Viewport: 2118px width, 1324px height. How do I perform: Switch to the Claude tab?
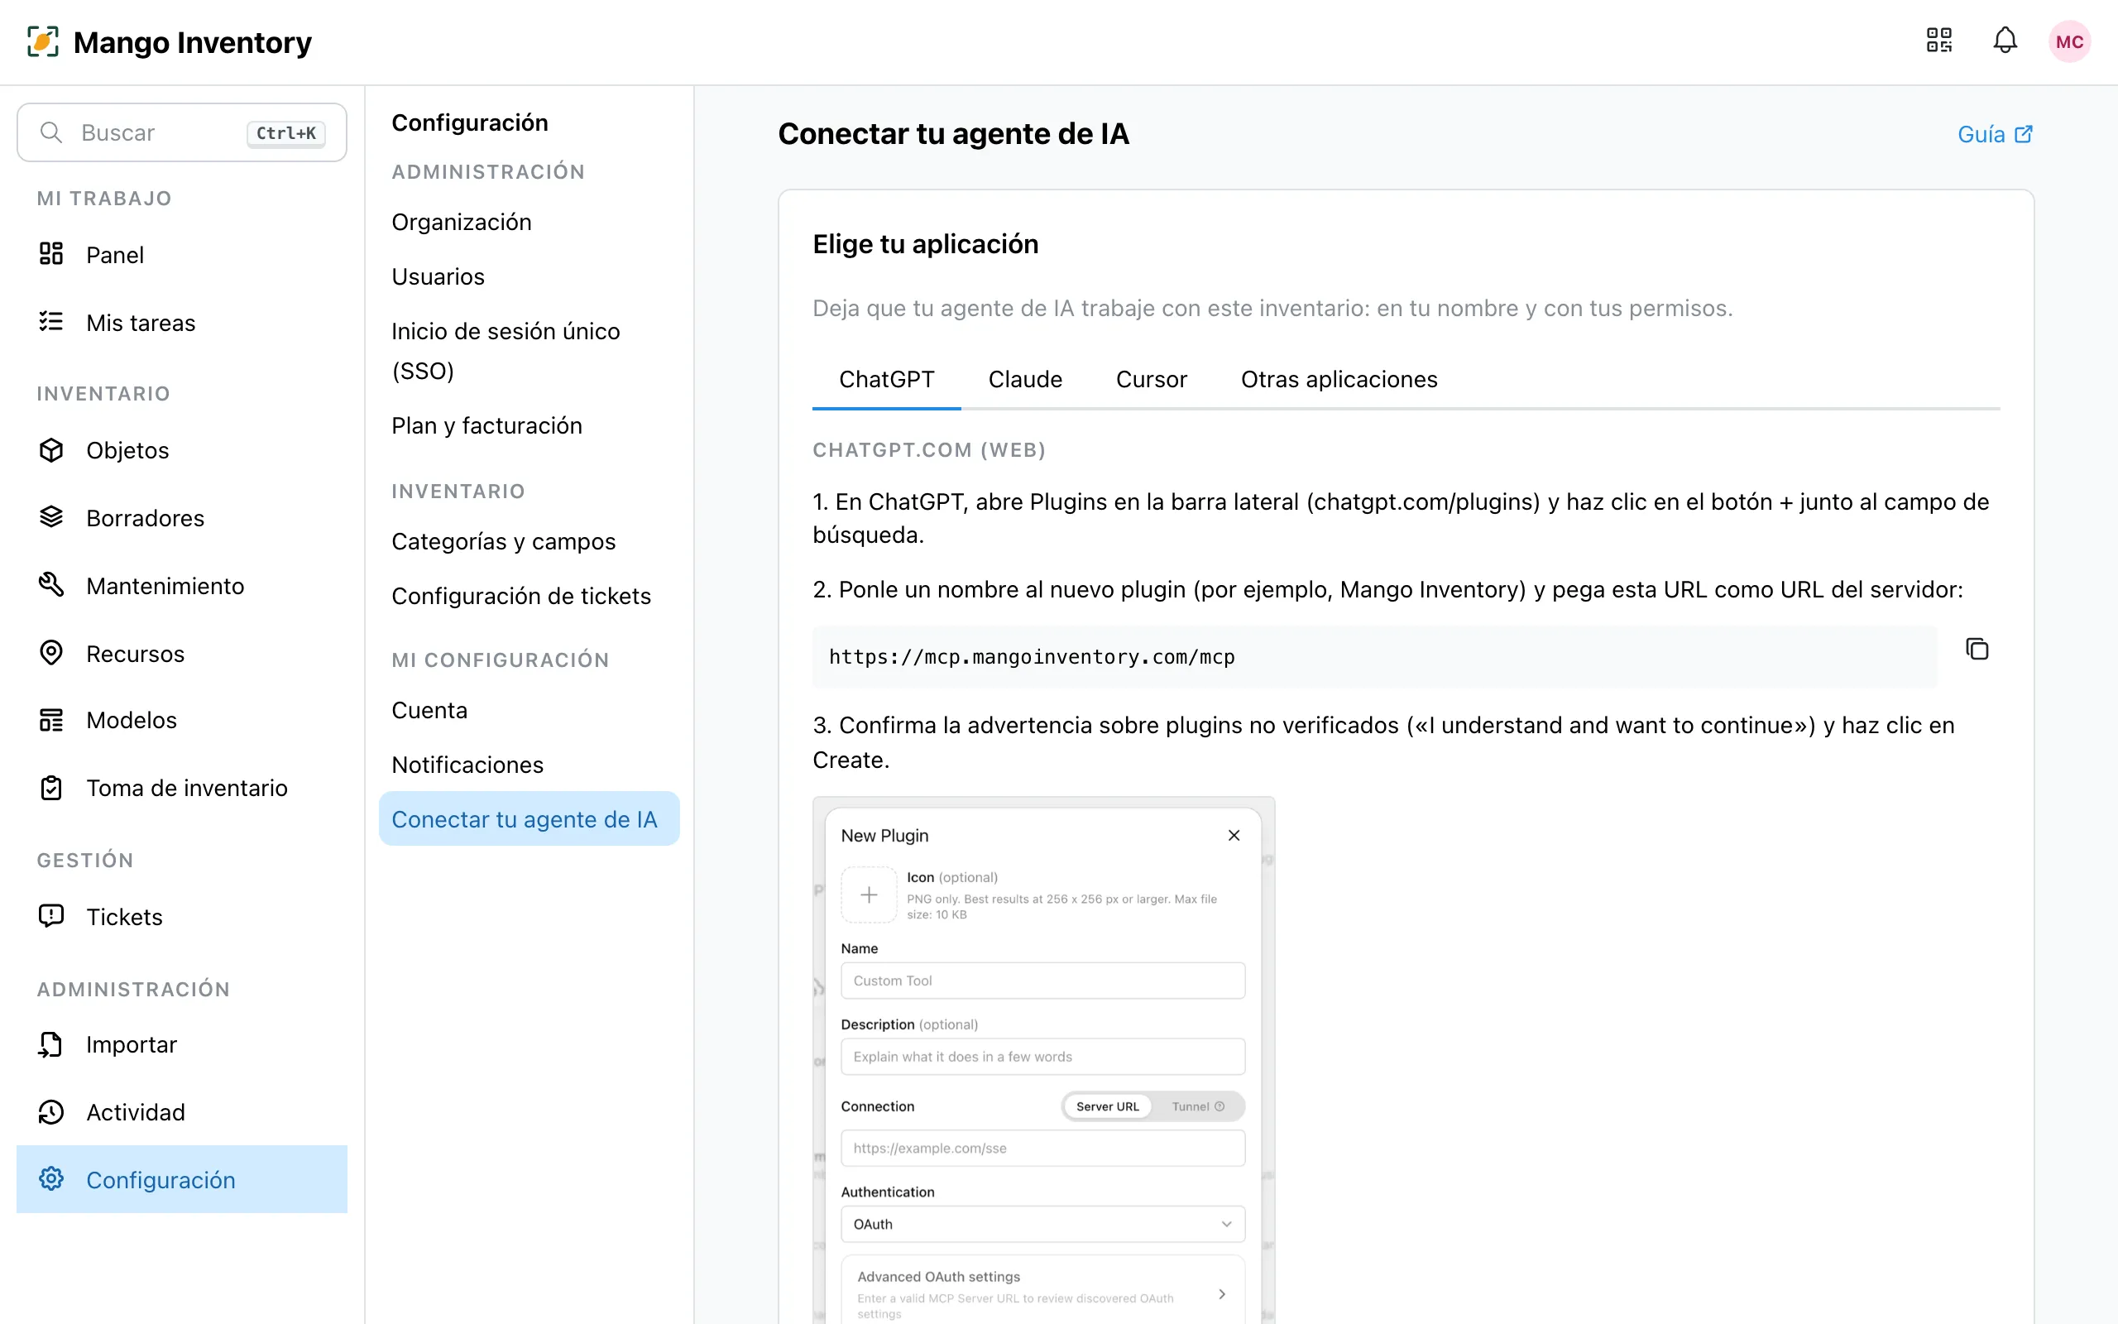pos(1025,379)
